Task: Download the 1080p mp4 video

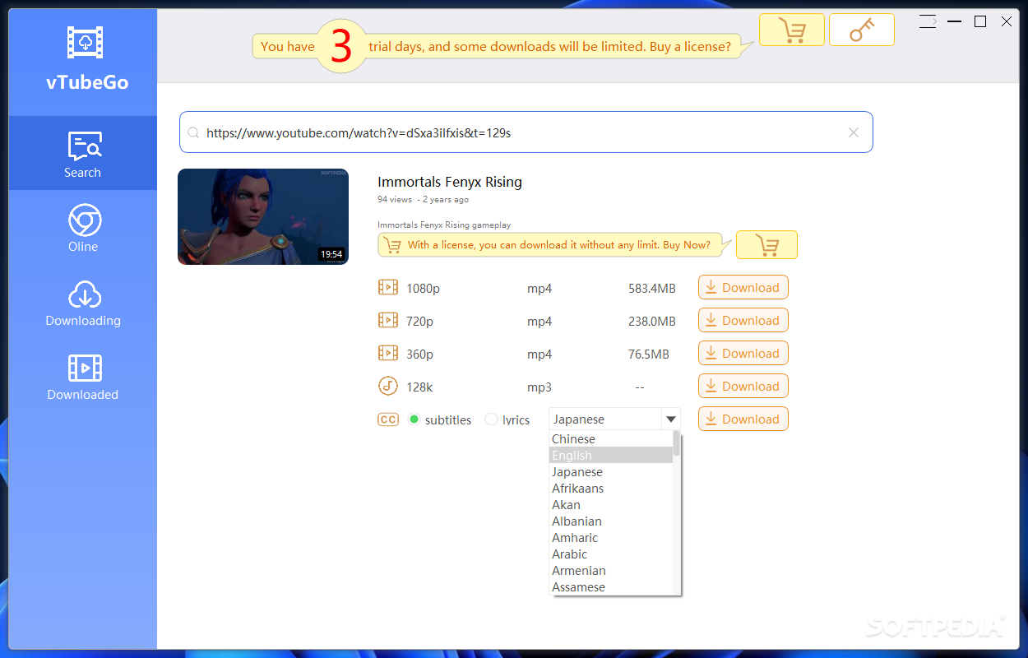Action: [743, 287]
